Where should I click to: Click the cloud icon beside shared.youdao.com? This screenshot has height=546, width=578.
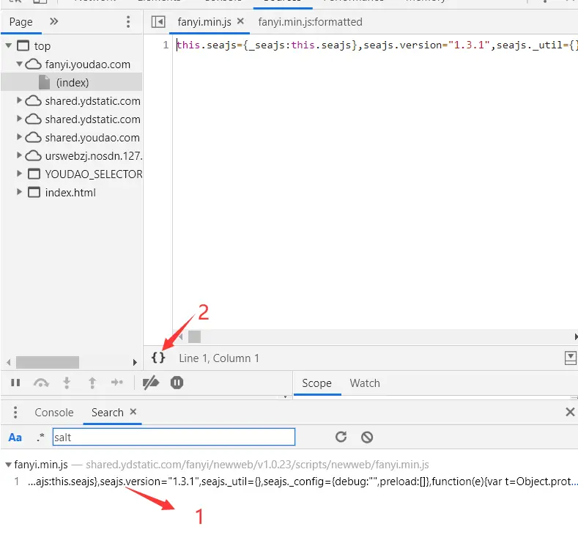tap(33, 137)
